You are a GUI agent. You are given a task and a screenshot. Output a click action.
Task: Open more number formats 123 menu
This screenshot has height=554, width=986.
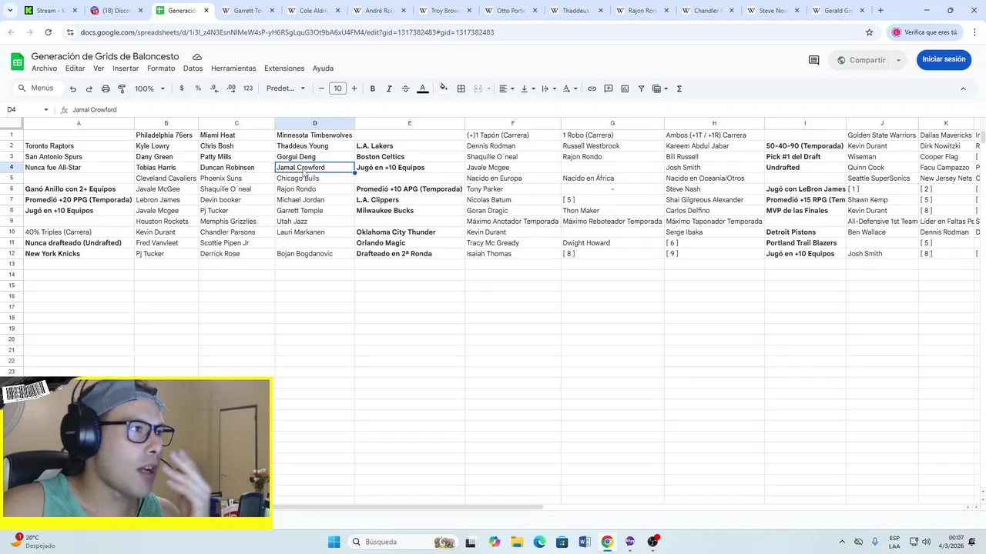pos(248,88)
